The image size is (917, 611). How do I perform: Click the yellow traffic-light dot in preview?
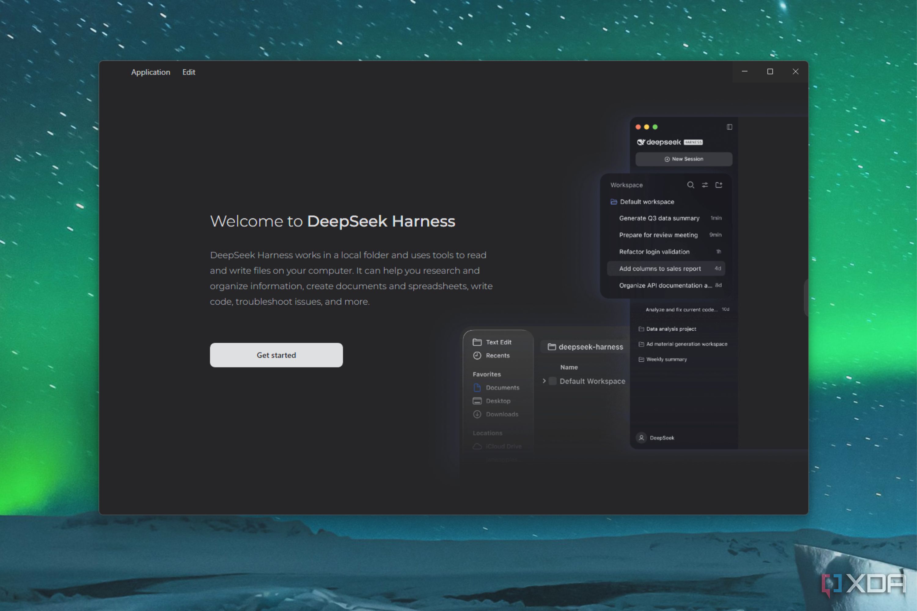tap(647, 127)
